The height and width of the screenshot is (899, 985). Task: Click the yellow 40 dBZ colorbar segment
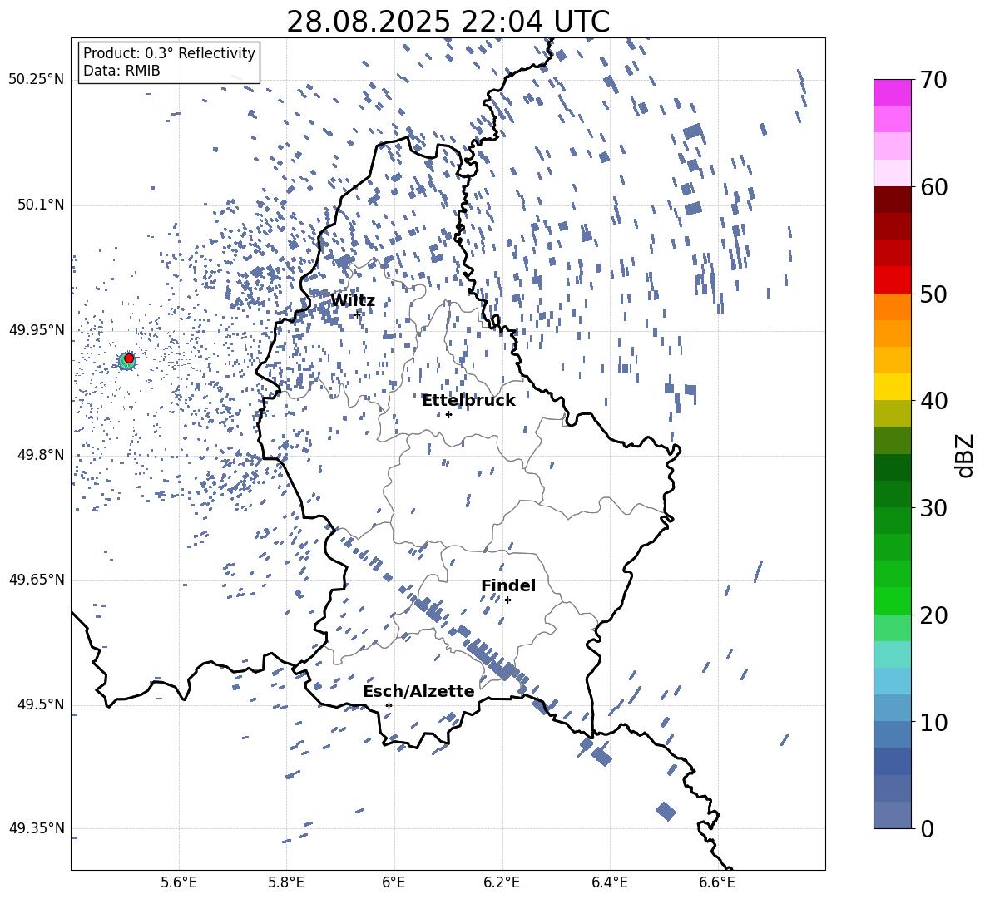pyautogui.click(x=892, y=387)
